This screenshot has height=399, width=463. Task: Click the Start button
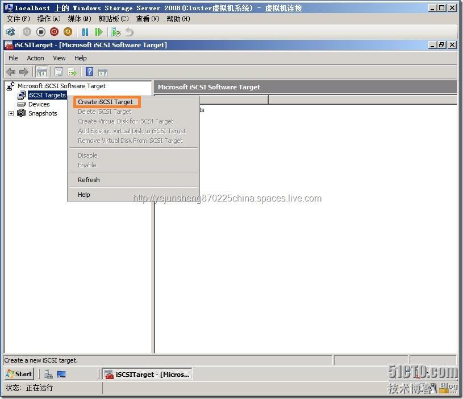click(19, 374)
